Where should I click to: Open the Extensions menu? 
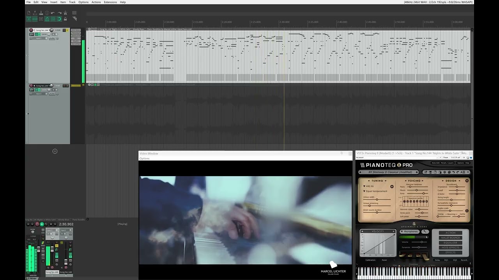110,2
